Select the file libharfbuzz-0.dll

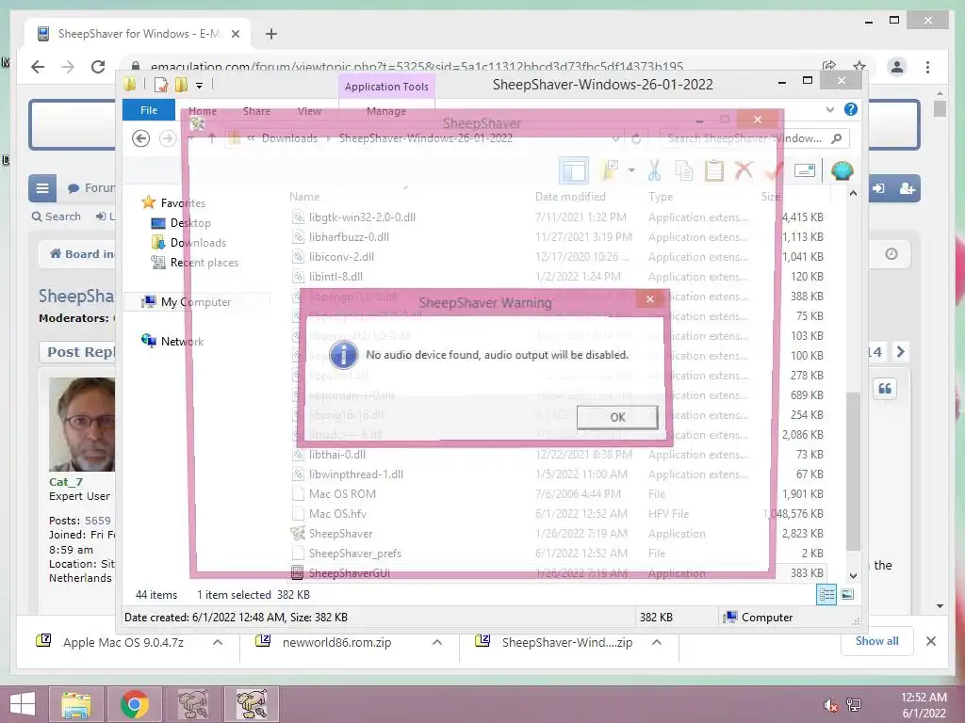(349, 236)
